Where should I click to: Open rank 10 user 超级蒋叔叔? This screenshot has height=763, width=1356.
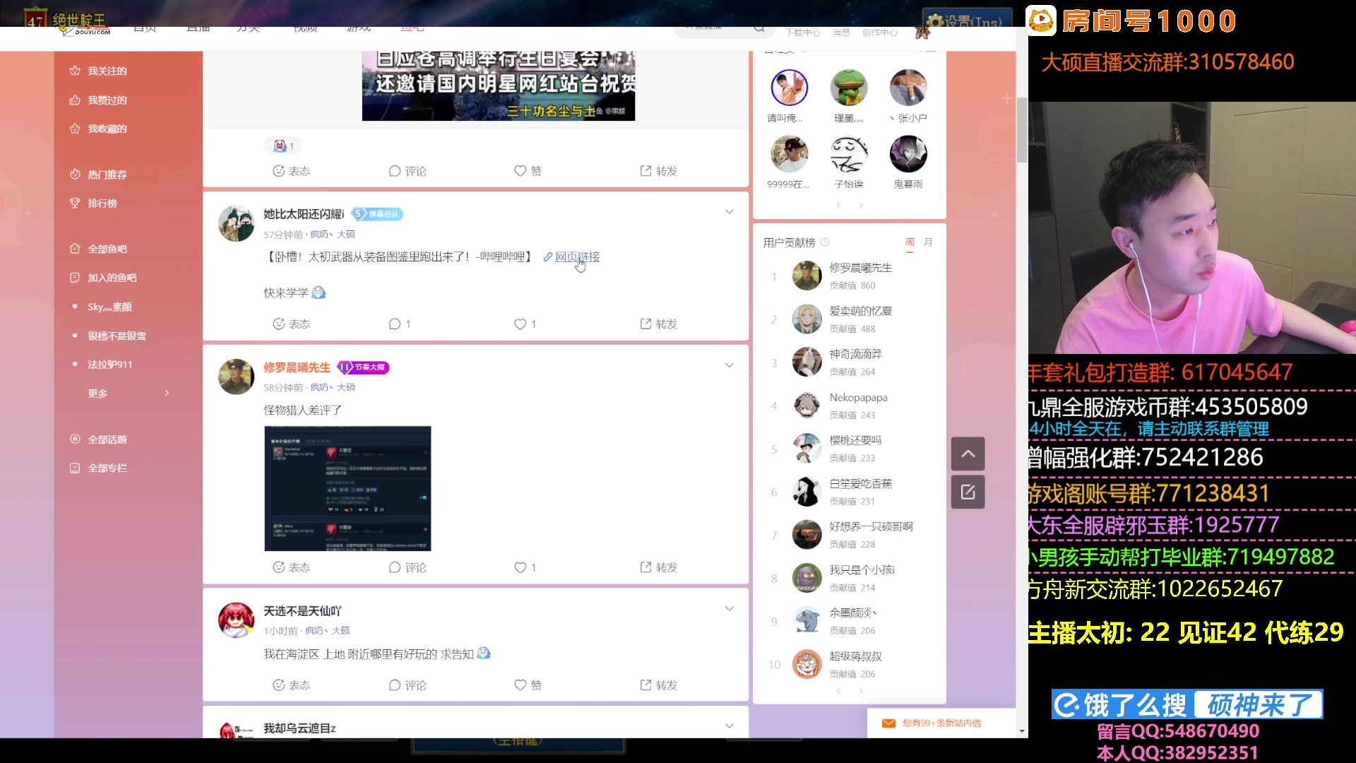pyautogui.click(x=855, y=656)
